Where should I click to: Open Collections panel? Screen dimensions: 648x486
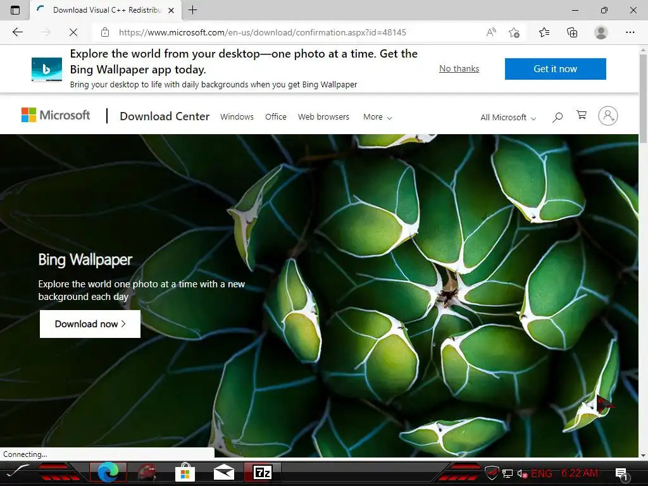[572, 32]
